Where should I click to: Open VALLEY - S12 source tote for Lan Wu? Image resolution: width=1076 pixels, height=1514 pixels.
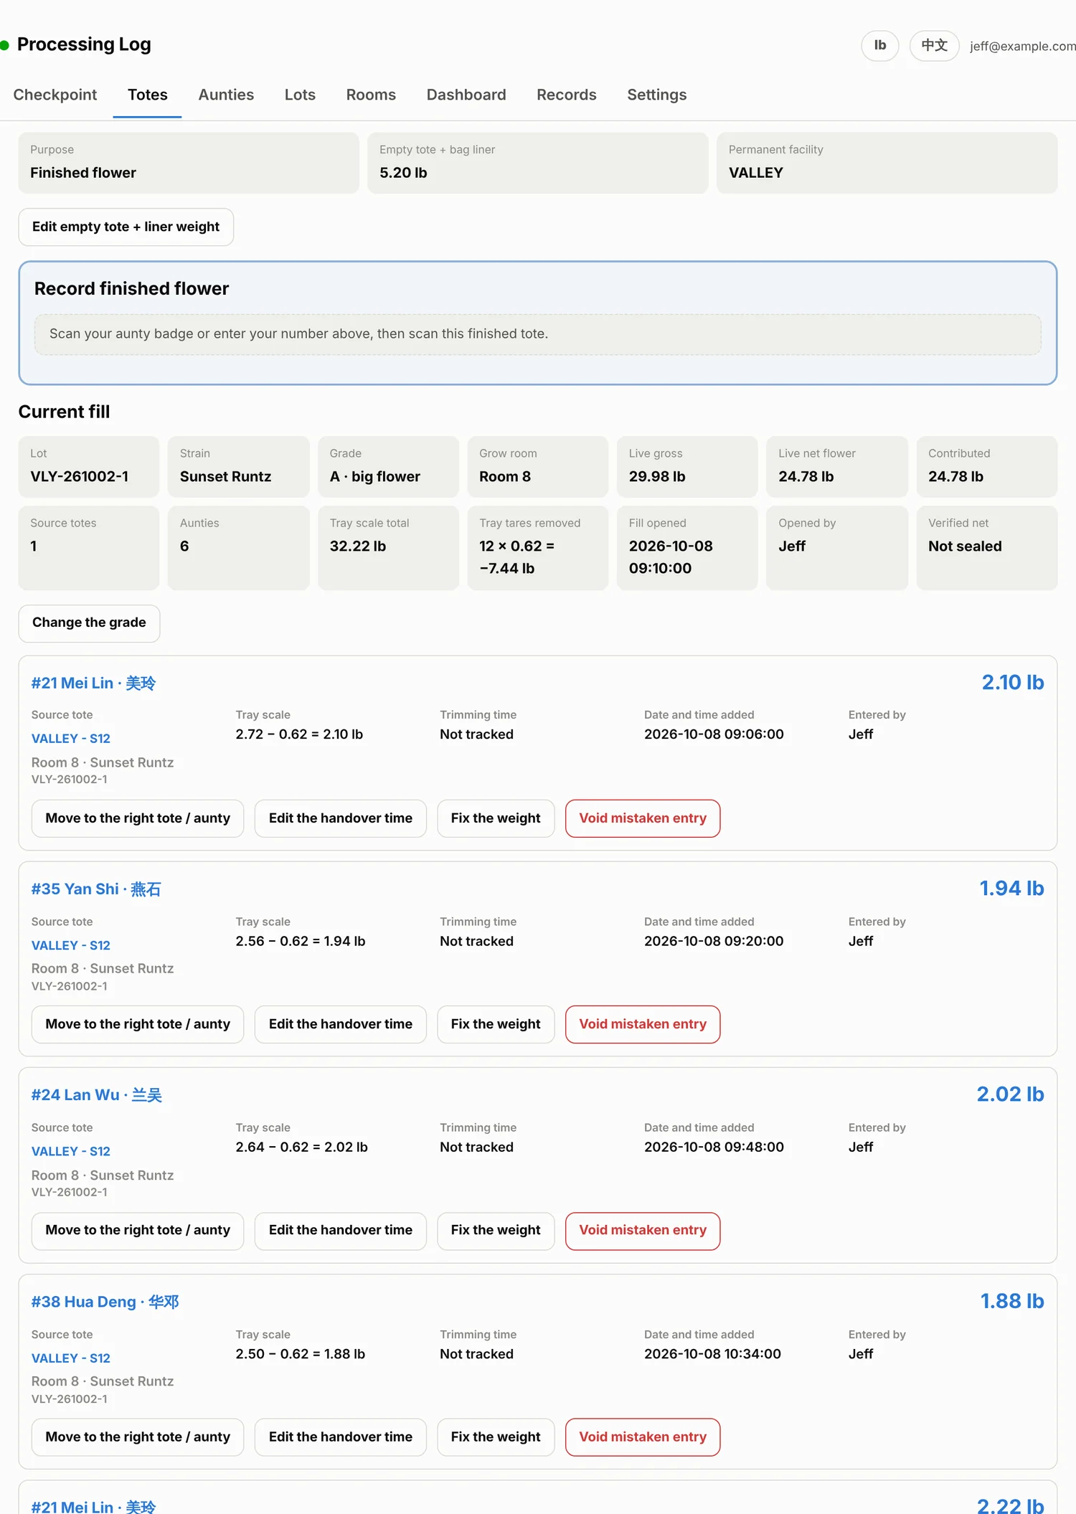click(x=71, y=1151)
